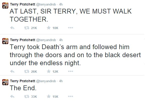Favorite the tweet with 10K stars
Image resolution: width=145 pixels, height=102 pixels.
(49, 28)
